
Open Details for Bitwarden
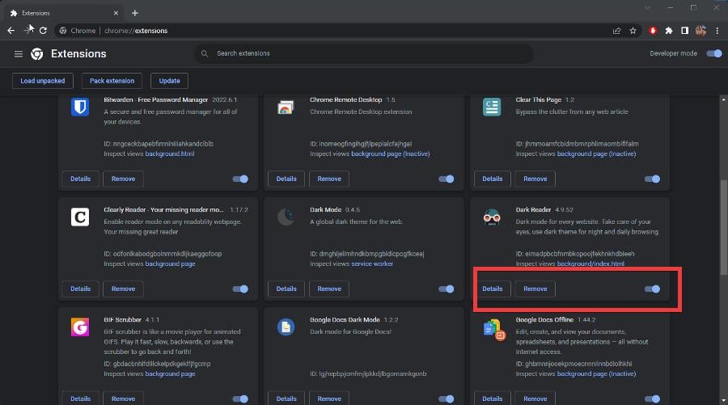click(x=80, y=179)
